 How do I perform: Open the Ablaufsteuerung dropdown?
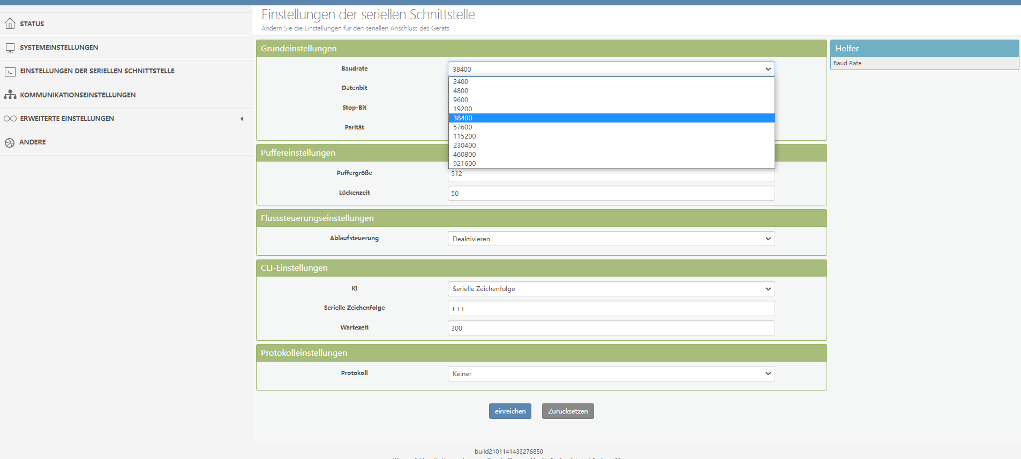611,239
